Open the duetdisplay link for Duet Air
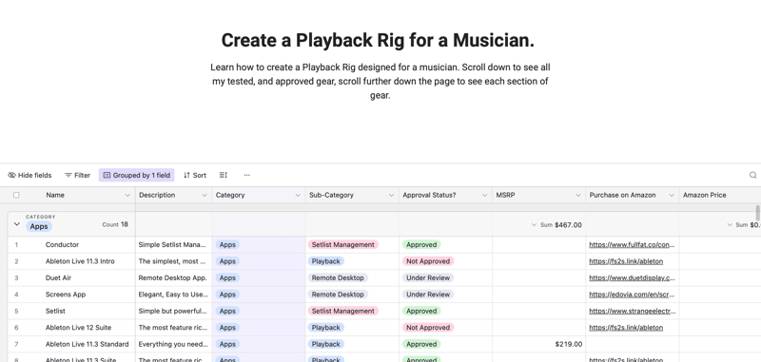This screenshot has height=362, width=761. pyautogui.click(x=632, y=277)
